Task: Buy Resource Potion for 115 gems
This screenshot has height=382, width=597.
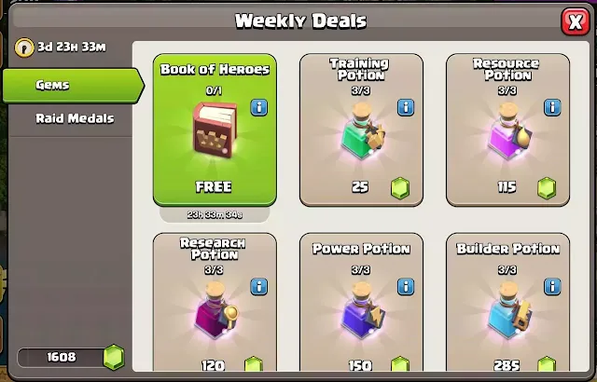Action: pos(507,130)
